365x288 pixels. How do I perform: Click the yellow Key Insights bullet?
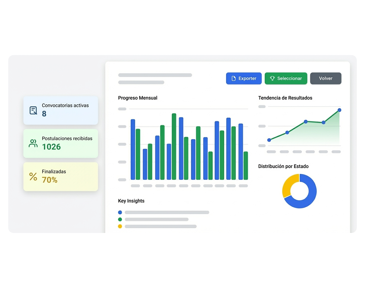click(120, 226)
